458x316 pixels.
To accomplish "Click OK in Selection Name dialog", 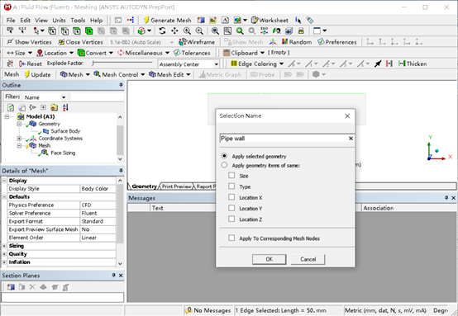I will [x=269, y=259].
